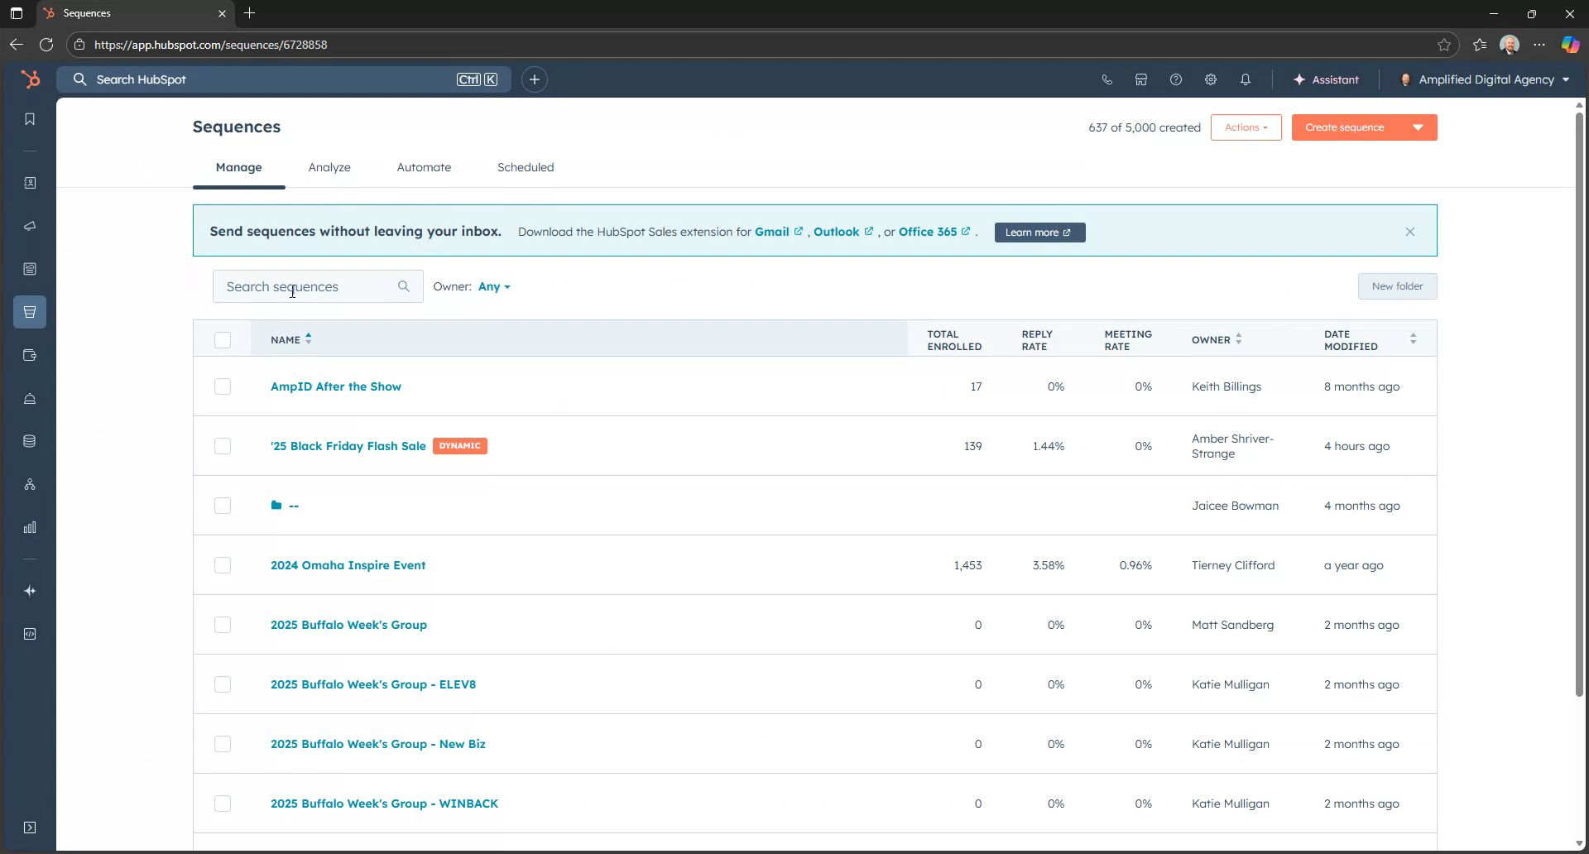Open the Owner Any filter dropdown
The image size is (1589, 854).
(493, 286)
